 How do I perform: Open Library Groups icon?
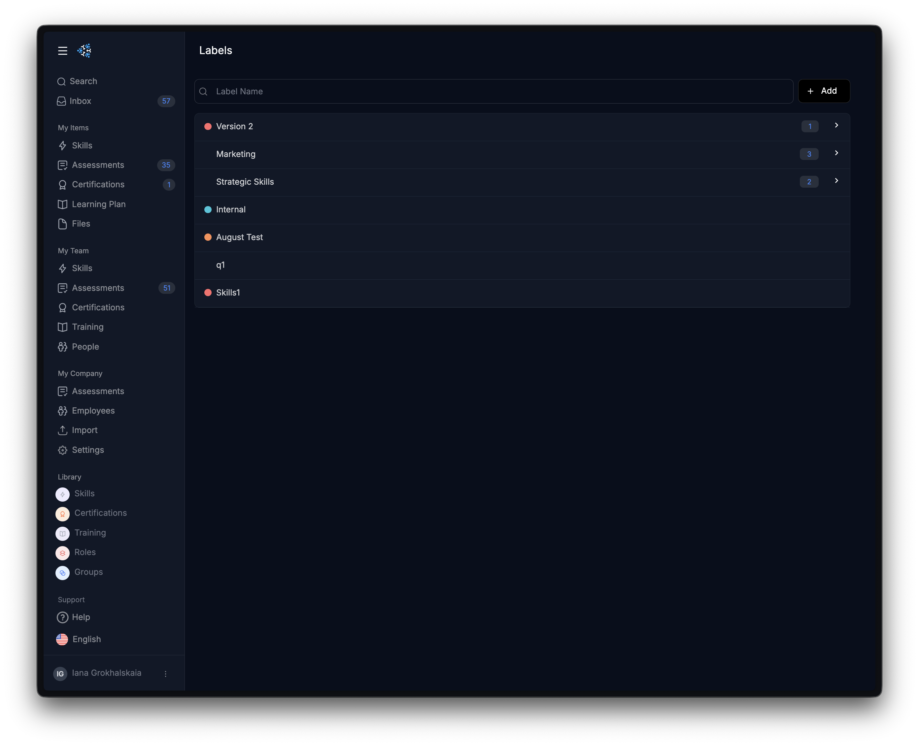click(x=62, y=573)
